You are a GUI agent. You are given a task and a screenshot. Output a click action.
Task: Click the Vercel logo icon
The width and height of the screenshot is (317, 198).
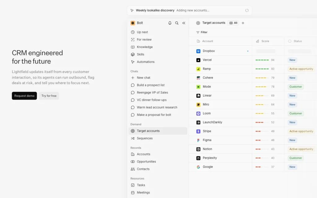click(x=198, y=60)
